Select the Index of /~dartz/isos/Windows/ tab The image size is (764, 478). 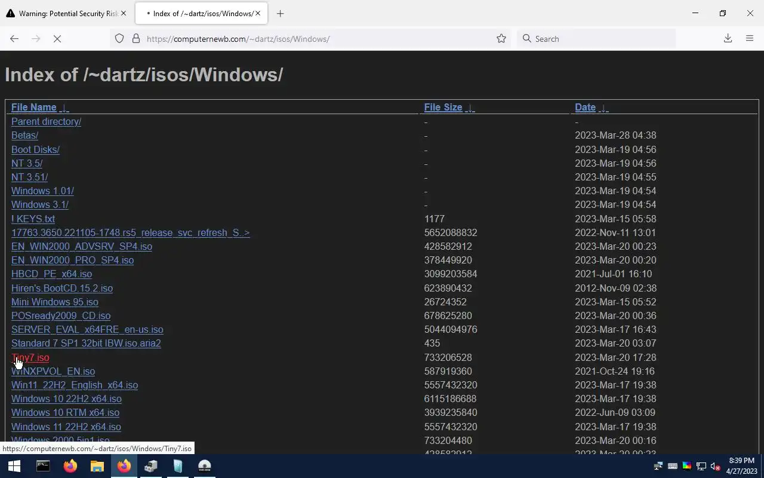pyautogui.click(x=201, y=13)
